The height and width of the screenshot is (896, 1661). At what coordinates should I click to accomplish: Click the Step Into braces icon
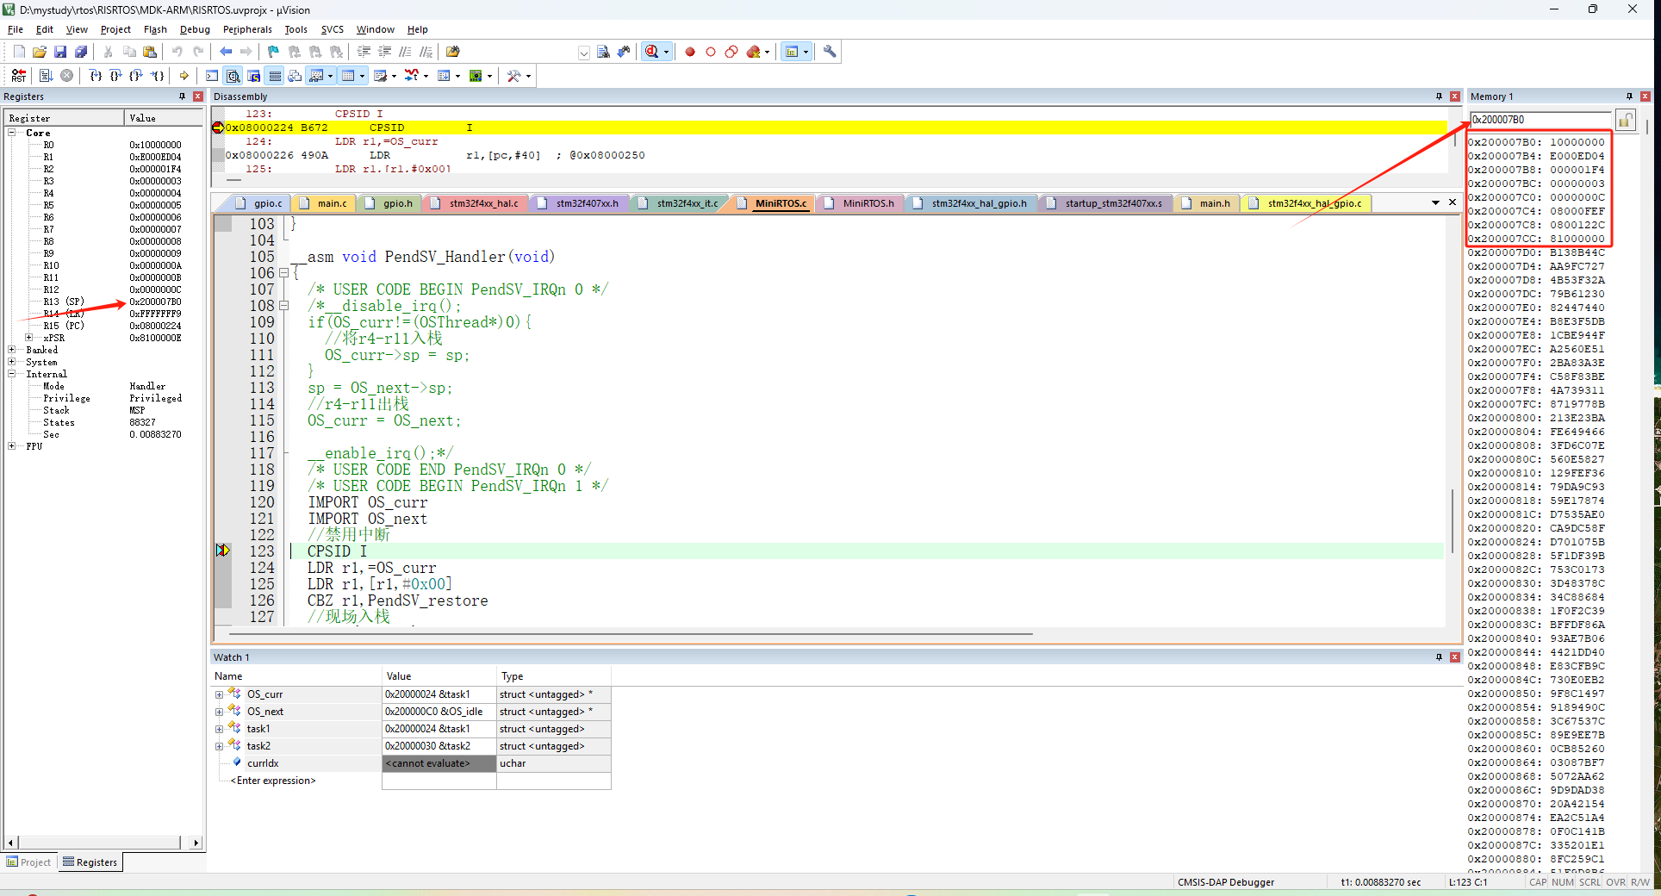tap(95, 76)
